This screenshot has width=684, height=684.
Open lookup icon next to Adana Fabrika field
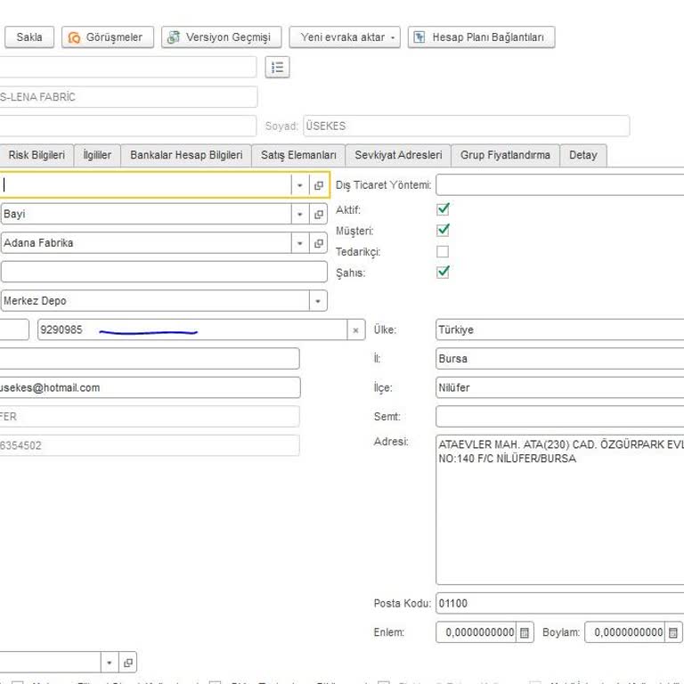click(319, 243)
